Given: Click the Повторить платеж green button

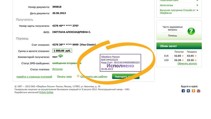Looking at the screenshot, I should 126,77.
